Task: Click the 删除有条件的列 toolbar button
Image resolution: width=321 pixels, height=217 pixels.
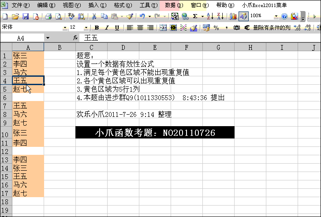Action: coord(272,27)
